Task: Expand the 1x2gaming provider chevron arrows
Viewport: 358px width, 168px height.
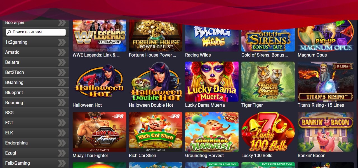Action: pyautogui.click(x=62, y=42)
